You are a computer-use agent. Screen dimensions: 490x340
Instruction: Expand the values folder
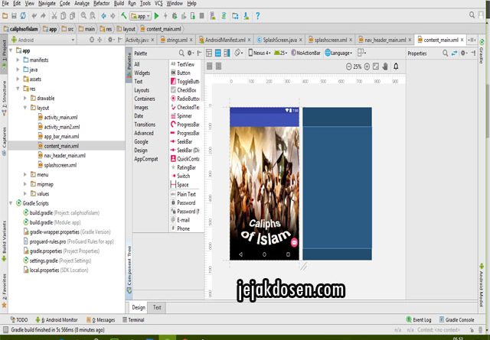[25, 194]
